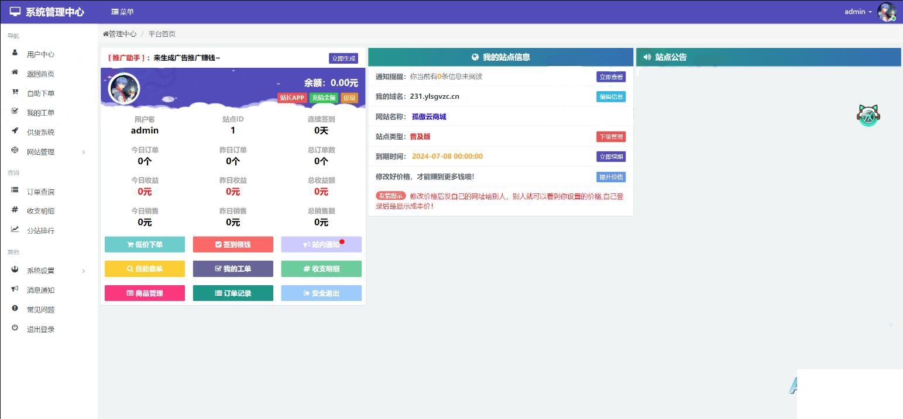The image size is (903, 419).
Task: Click the 孤傲云商城 site name link
Action: point(429,117)
